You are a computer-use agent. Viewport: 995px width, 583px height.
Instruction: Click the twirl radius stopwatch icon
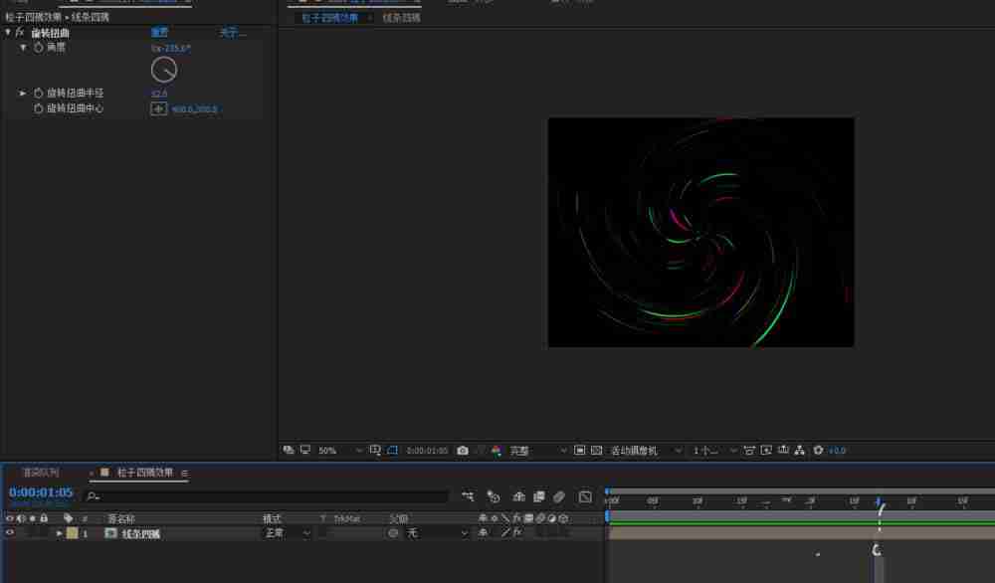[x=39, y=93]
